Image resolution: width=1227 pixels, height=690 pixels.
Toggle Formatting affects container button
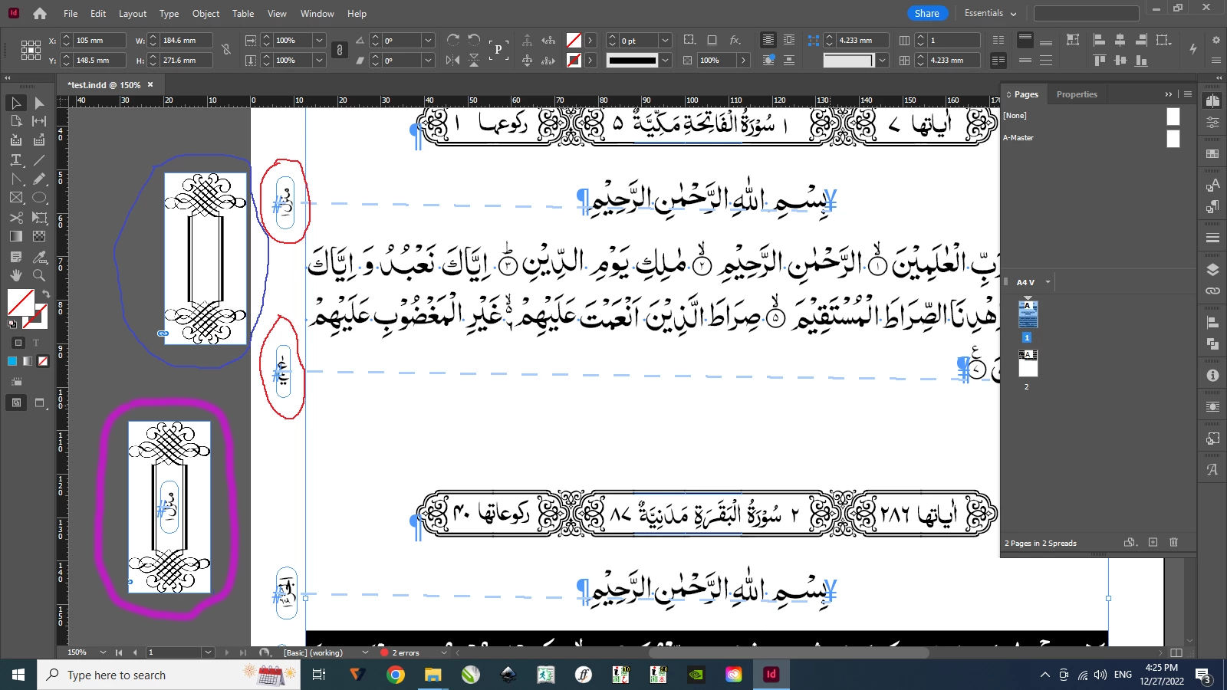point(18,343)
